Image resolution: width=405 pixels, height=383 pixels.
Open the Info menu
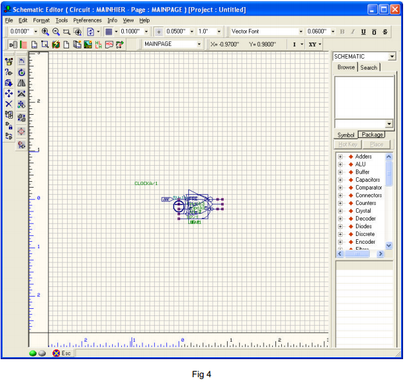tap(112, 20)
